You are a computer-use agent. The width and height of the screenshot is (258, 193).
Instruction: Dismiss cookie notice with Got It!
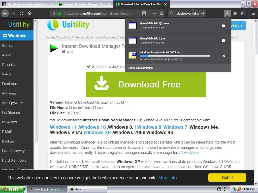[227, 177]
